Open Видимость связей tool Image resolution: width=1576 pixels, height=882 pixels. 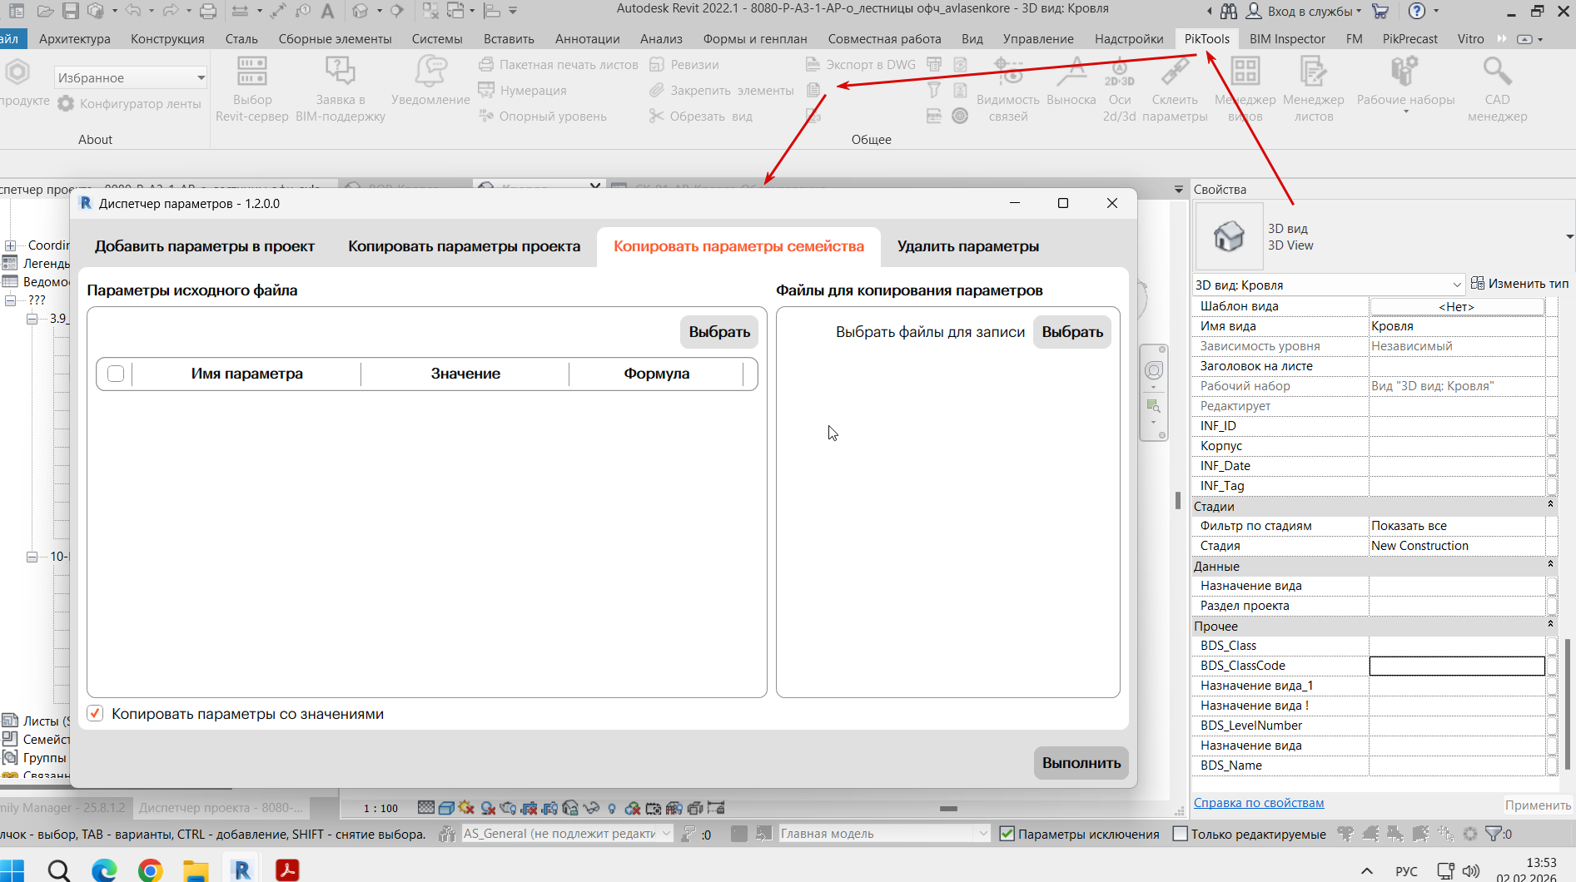point(1008,89)
